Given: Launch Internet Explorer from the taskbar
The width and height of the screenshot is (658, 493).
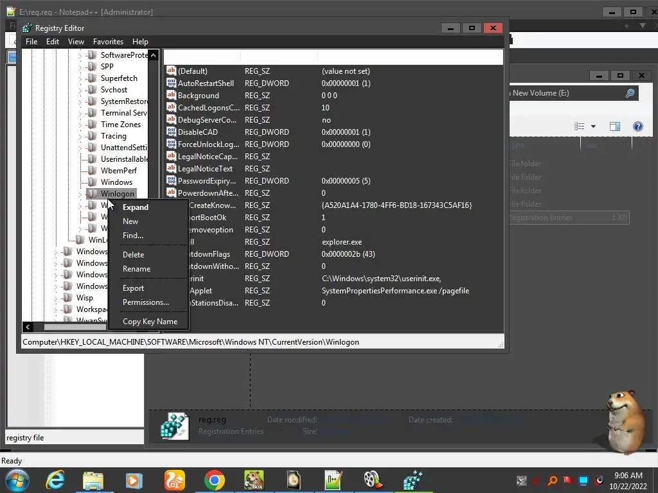Looking at the screenshot, I should point(55,480).
